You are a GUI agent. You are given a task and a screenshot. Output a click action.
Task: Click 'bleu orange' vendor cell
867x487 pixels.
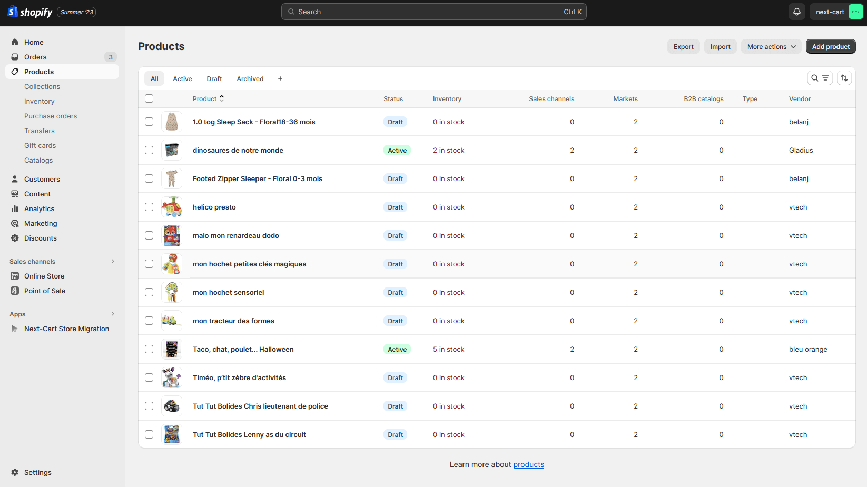tap(808, 349)
